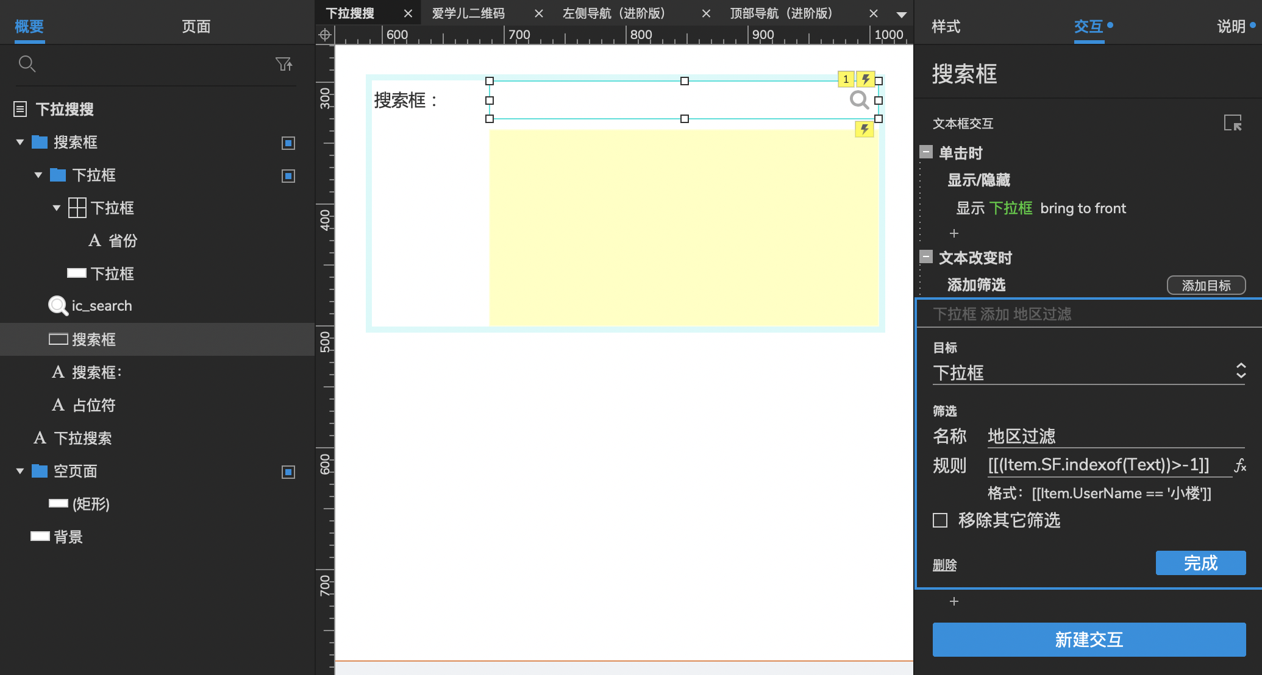The width and height of the screenshot is (1262, 675).
Task: Click the yellow dropdown panel on canvas
Action: [683, 228]
